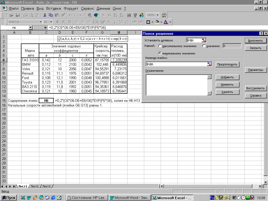Open the Paste Function fx wizard

point(109,15)
